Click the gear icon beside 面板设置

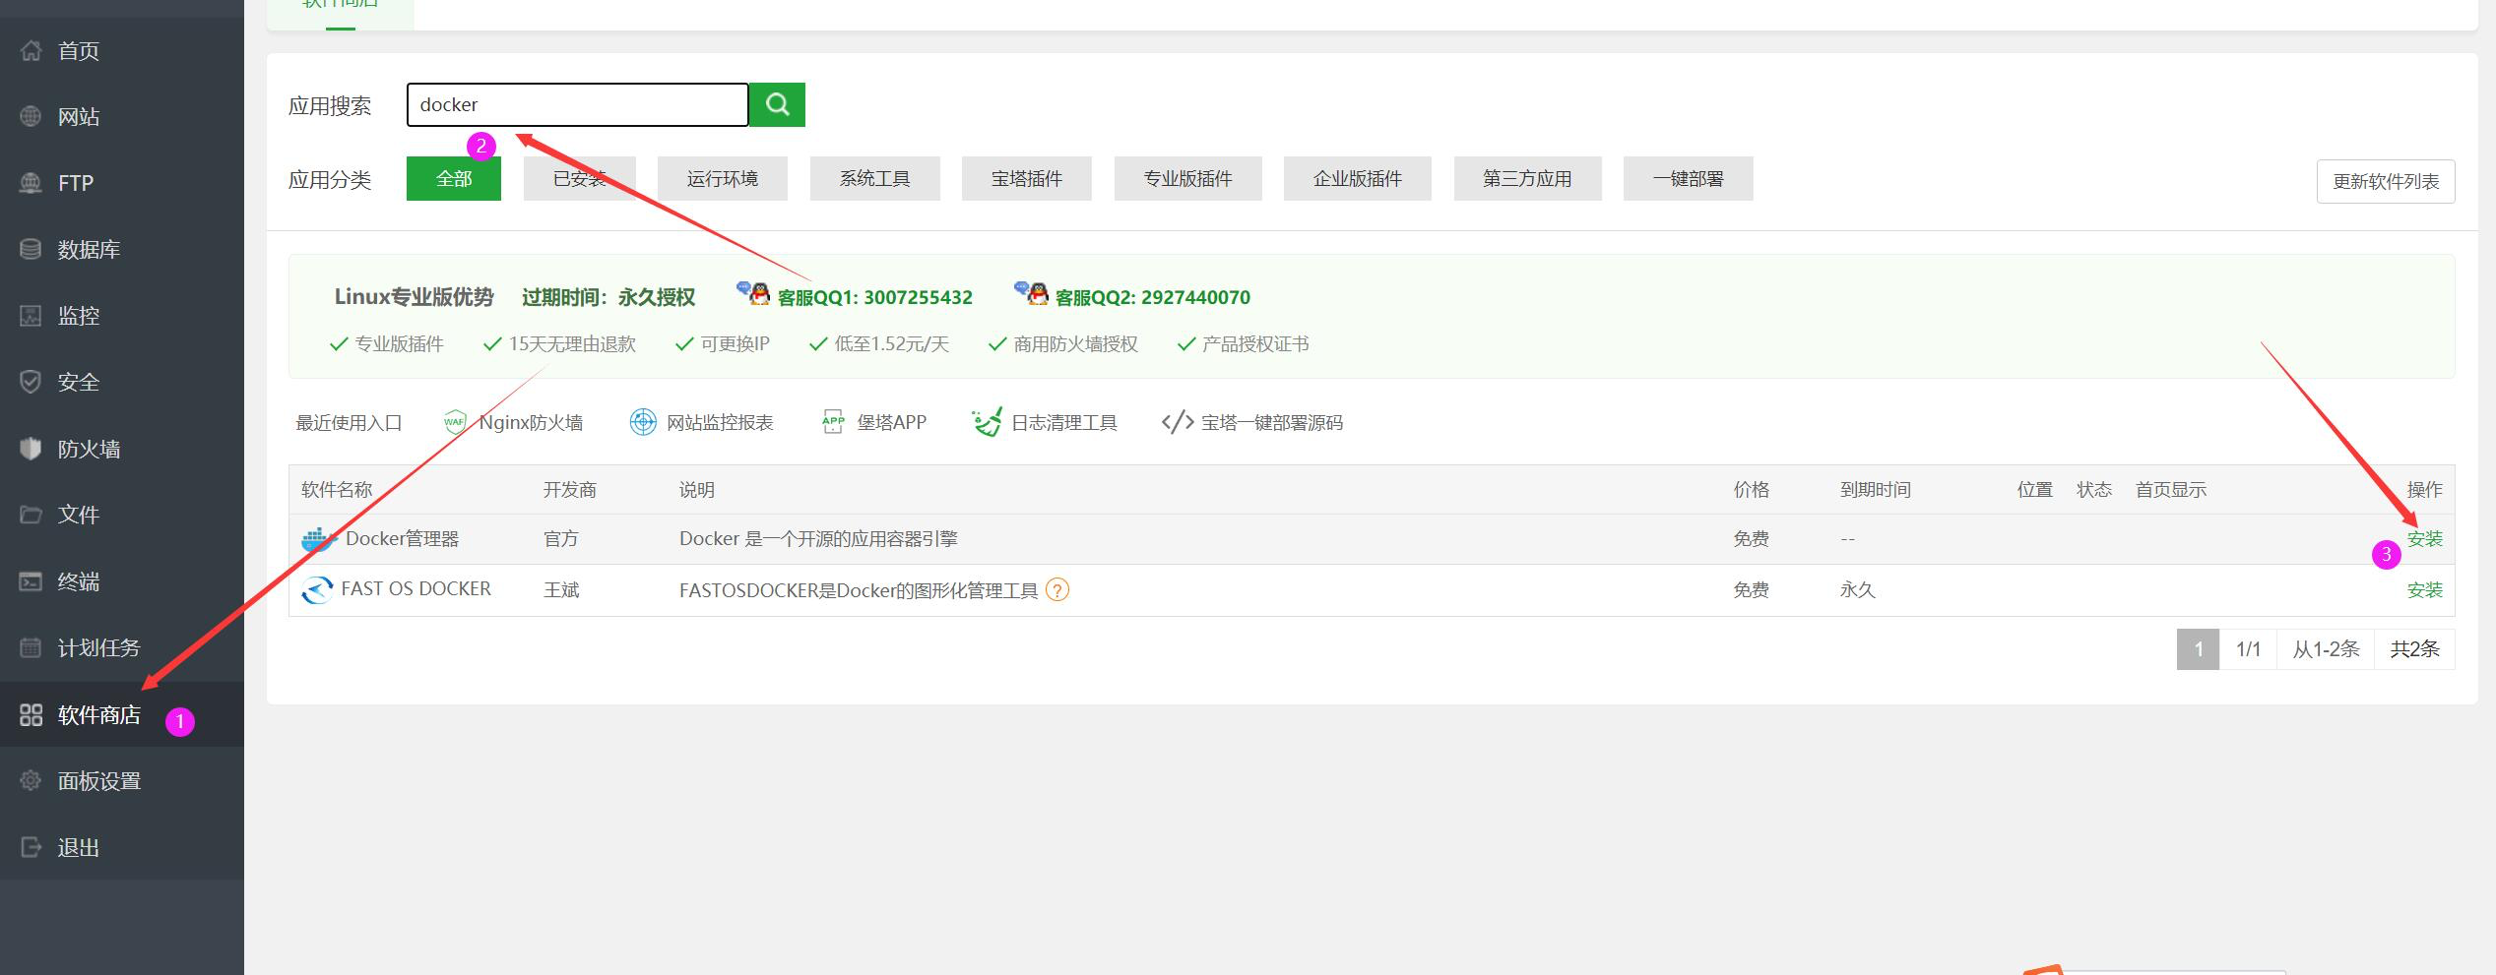[x=31, y=780]
